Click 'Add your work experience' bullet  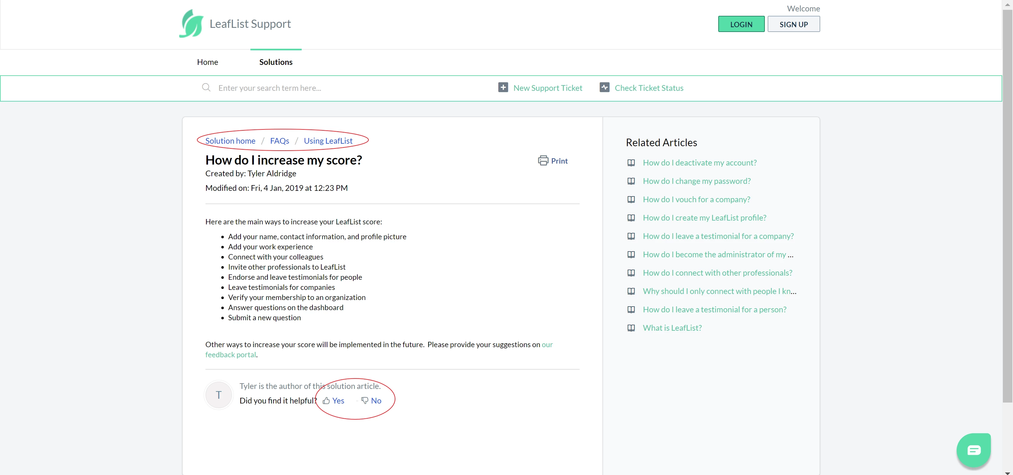coord(270,247)
